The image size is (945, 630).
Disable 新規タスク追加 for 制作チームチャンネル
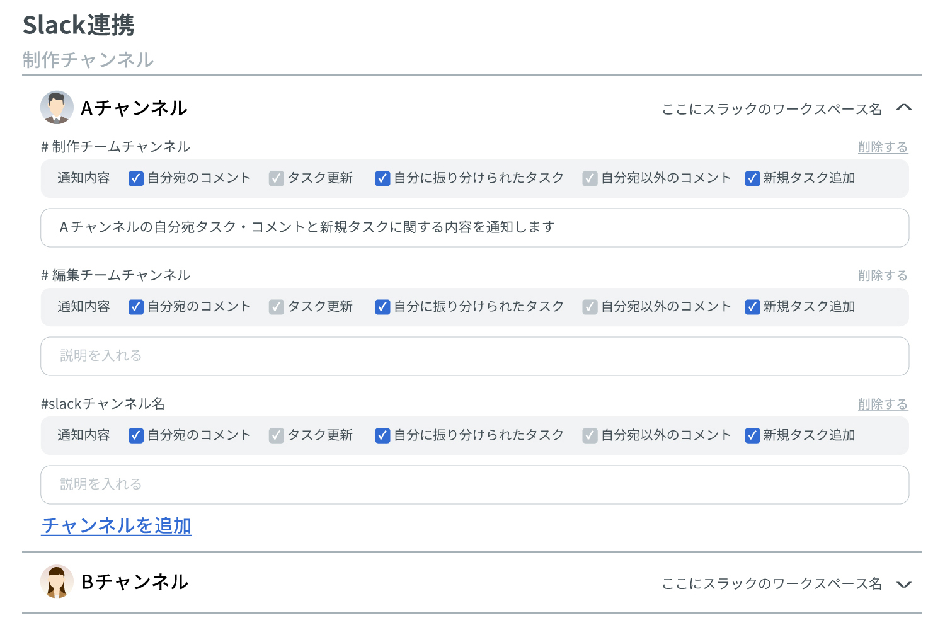(x=752, y=178)
